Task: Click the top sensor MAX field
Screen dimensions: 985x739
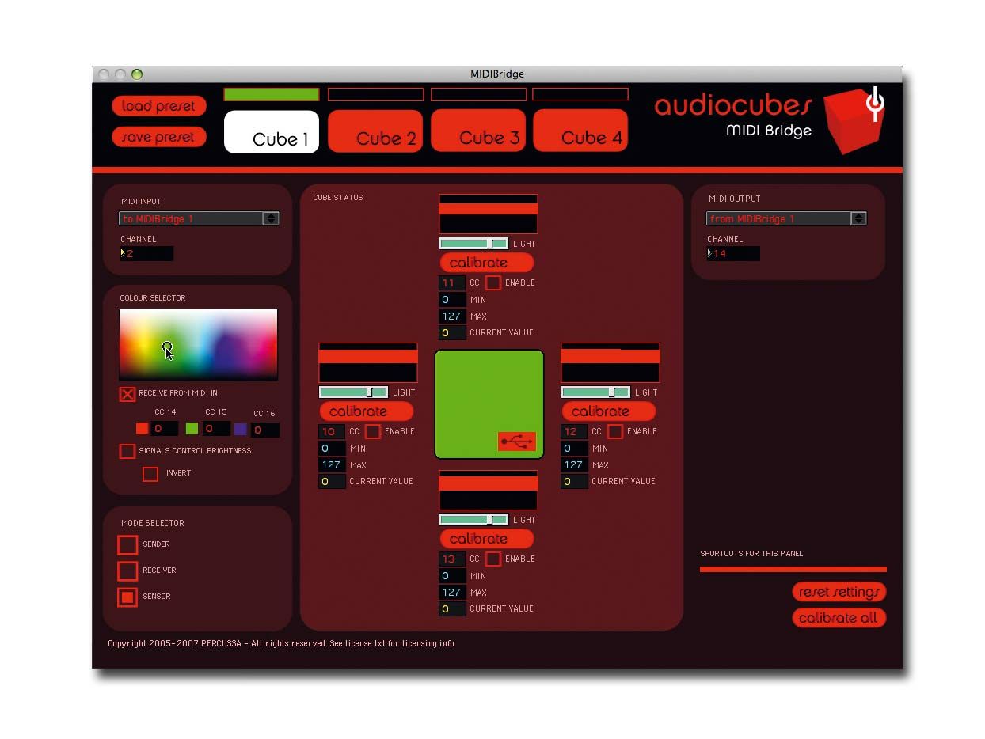Action: (452, 316)
